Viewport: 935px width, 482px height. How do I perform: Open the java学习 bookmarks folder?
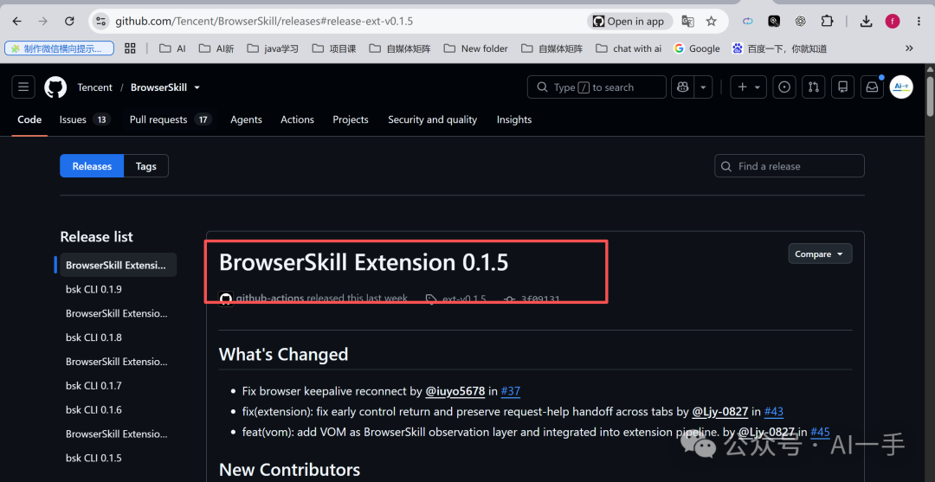click(273, 48)
